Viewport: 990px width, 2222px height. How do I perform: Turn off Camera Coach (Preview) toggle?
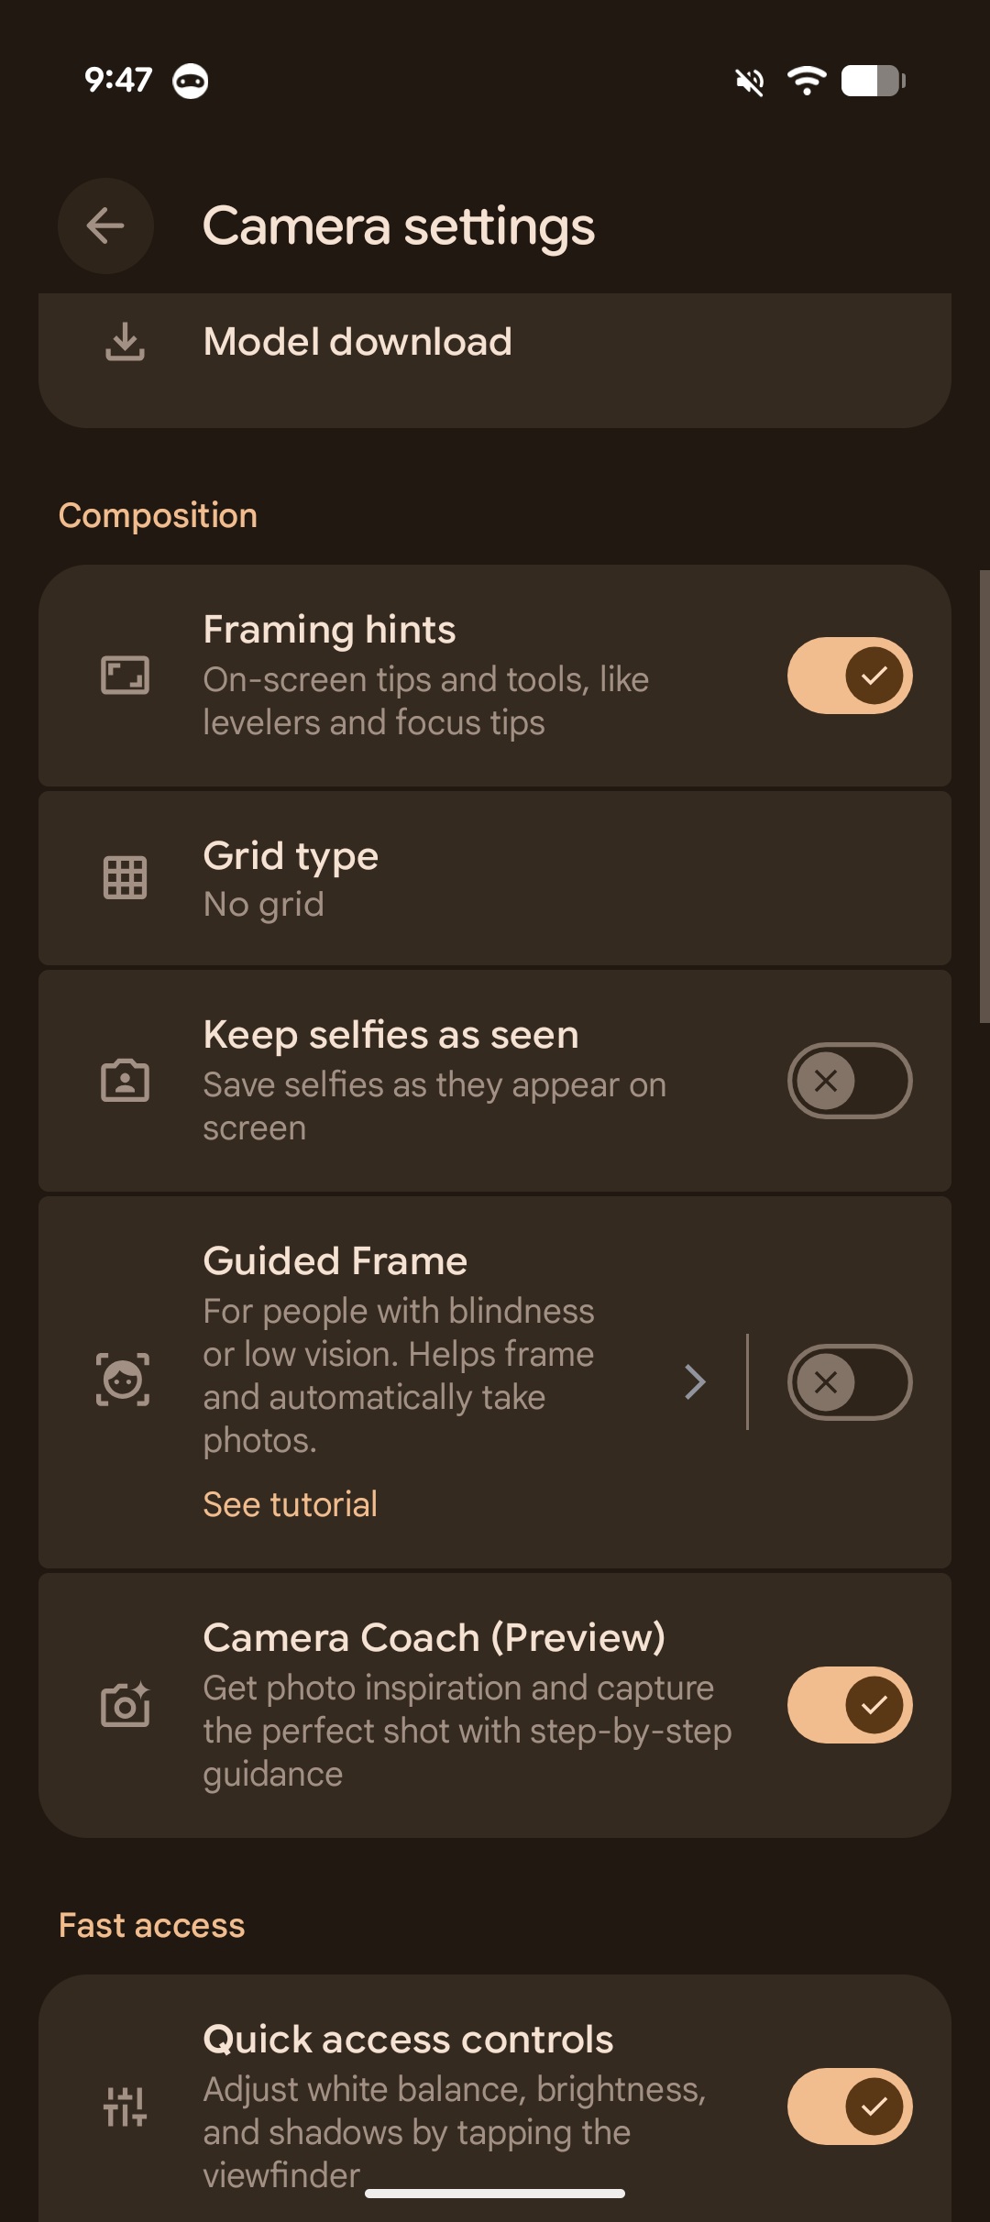850,1705
